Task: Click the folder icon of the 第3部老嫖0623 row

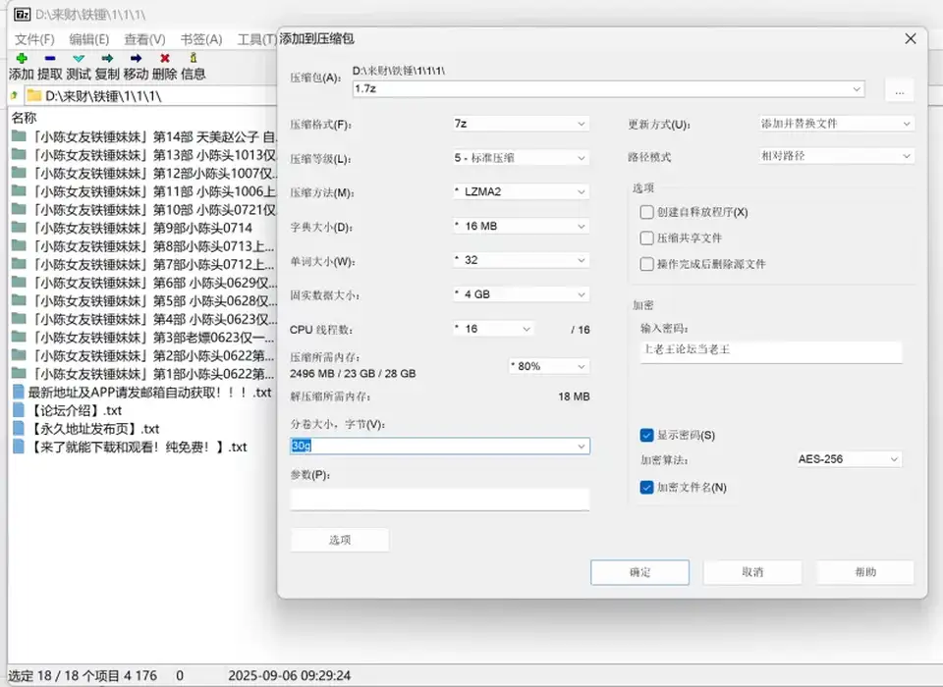Action: click(x=19, y=337)
